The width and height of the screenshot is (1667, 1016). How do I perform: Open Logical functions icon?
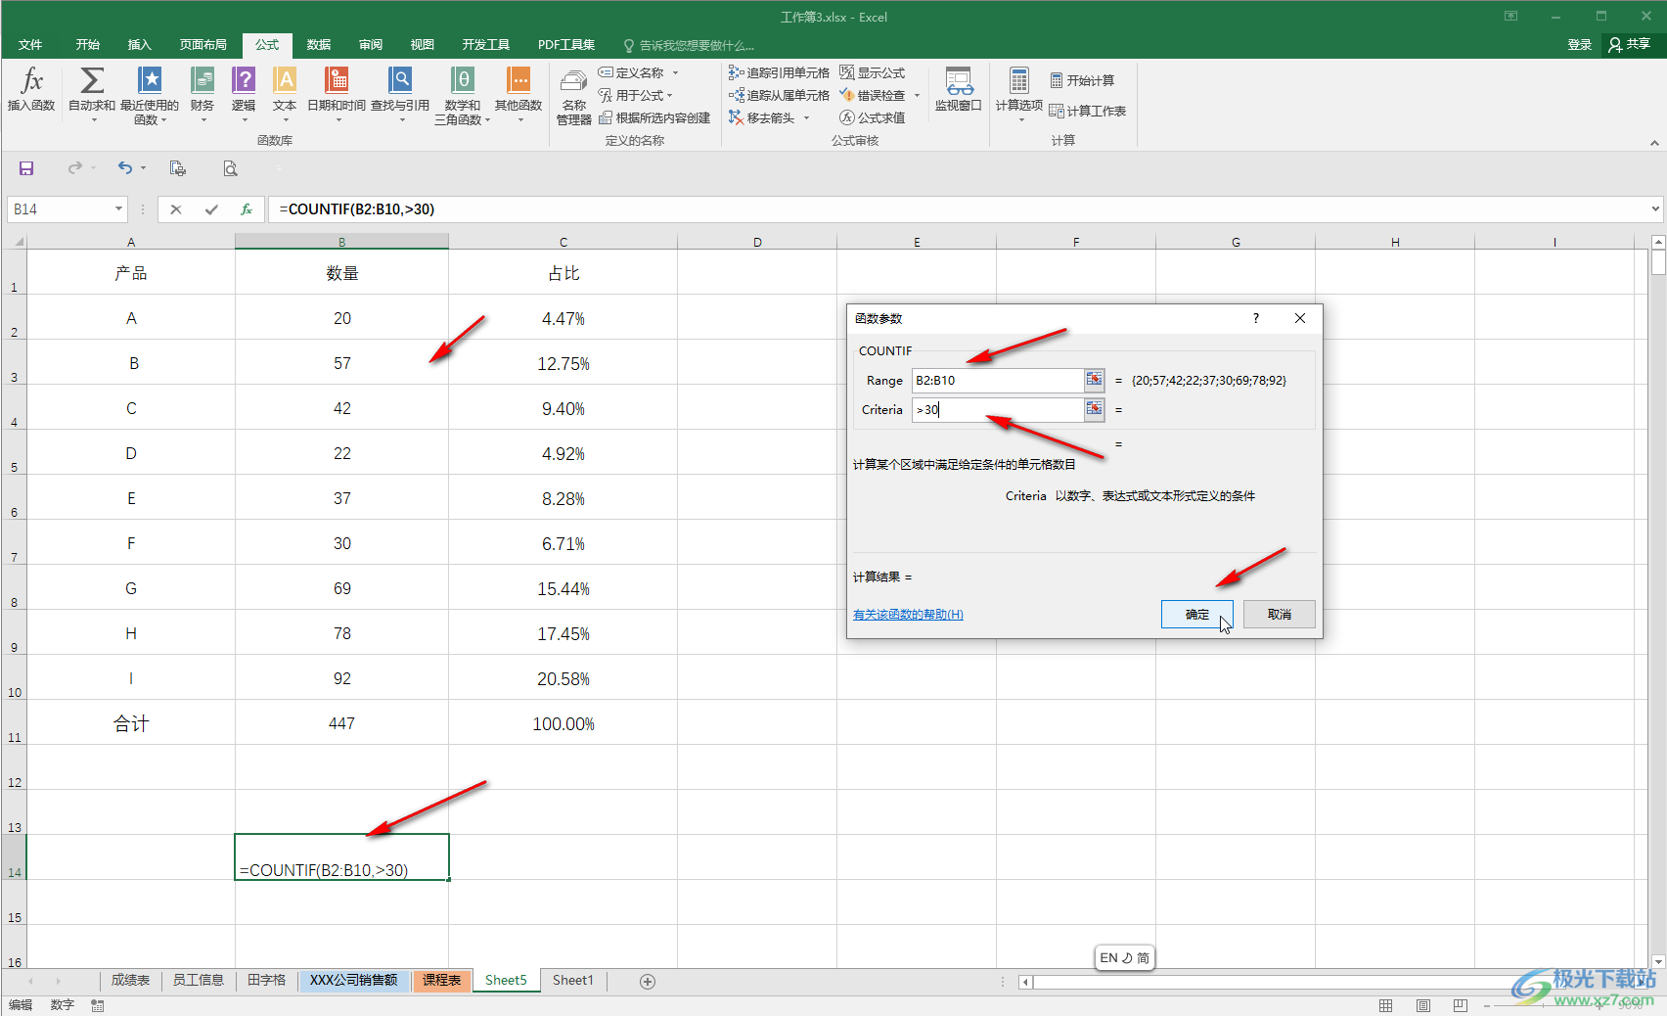pos(244,80)
